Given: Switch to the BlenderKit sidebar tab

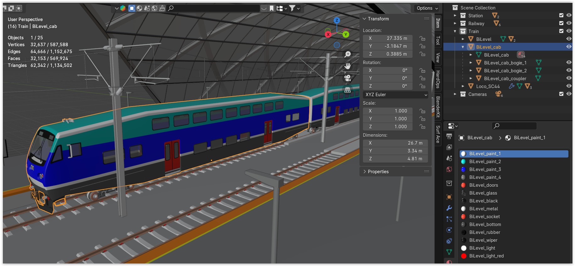Looking at the screenshot, I should pos(438,107).
